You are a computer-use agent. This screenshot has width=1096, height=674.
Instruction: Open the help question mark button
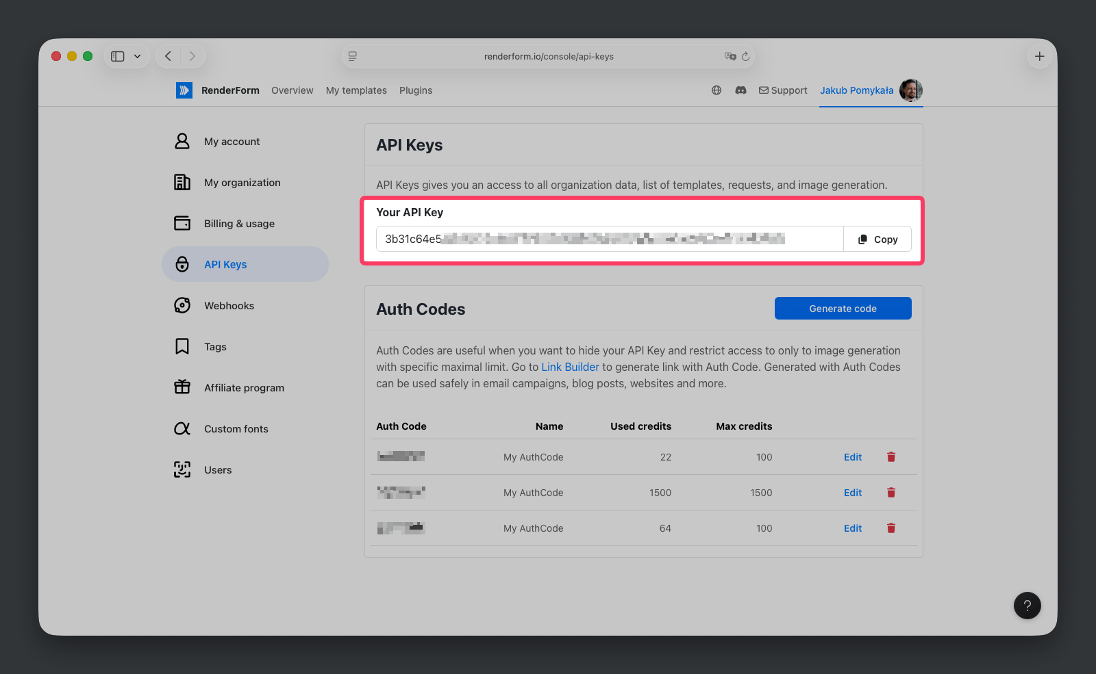point(1027,606)
